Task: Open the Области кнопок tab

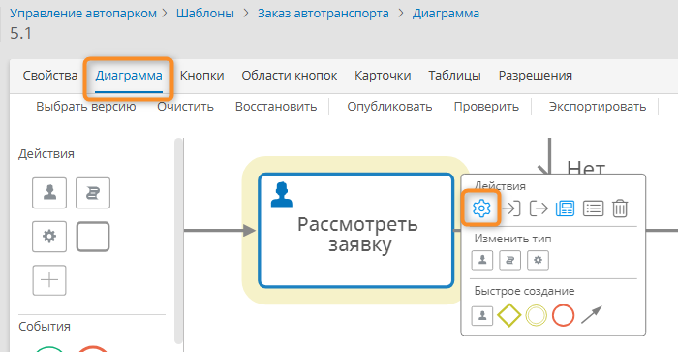Action: tap(290, 76)
